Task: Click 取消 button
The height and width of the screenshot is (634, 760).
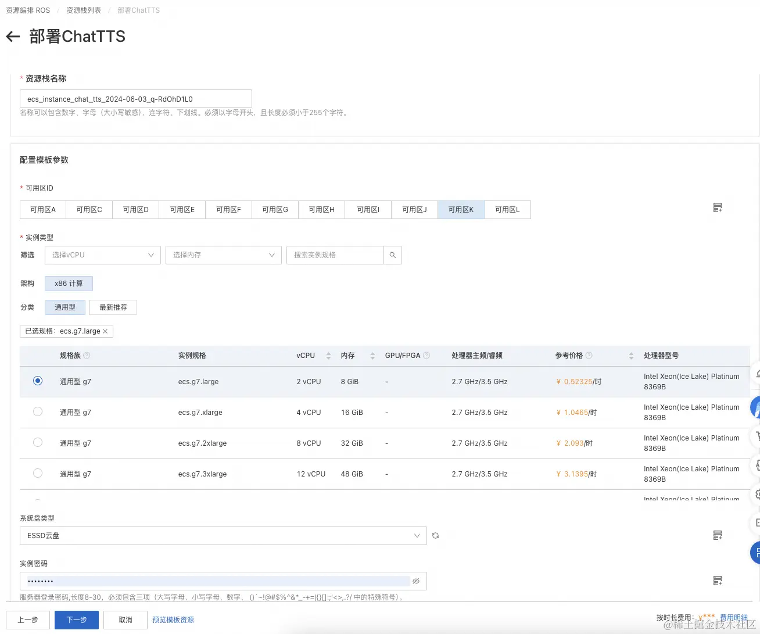Action: (126, 620)
